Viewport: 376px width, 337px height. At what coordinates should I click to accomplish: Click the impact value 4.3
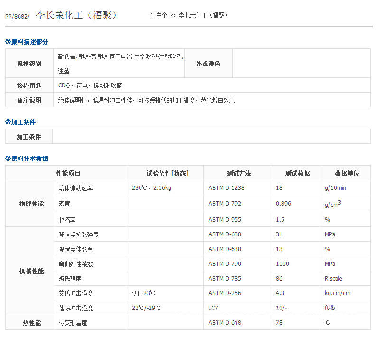click(280, 293)
